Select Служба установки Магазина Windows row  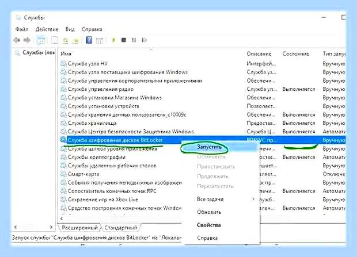(115, 98)
